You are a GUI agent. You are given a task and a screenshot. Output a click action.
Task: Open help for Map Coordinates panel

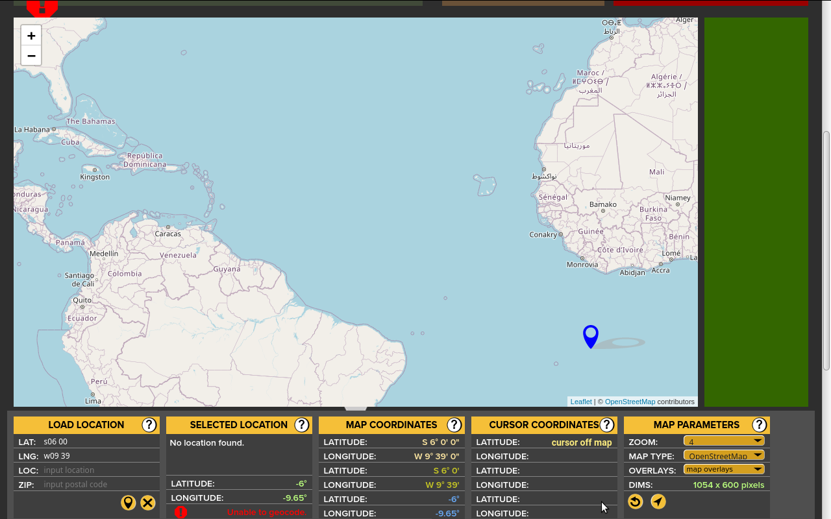[x=454, y=425]
